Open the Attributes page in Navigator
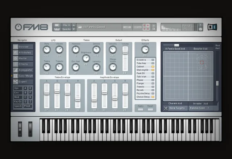The width and height of the screenshot is (232, 159). (23, 52)
